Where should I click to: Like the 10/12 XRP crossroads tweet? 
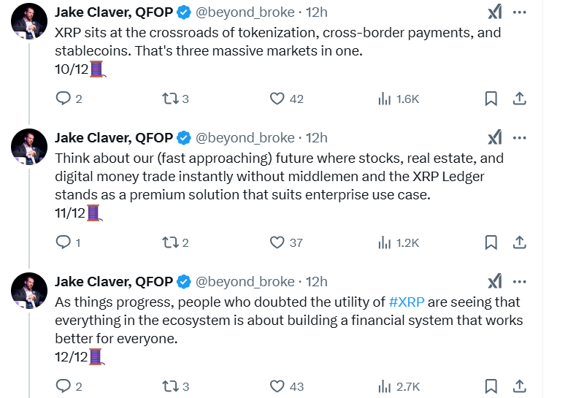click(x=277, y=99)
